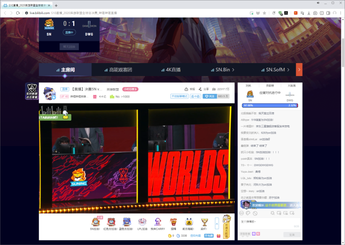Viewport: 345px width, 245px height.
Task: Toggle 开启版聊模式 chat mode
Action: pyautogui.click(x=179, y=97)
